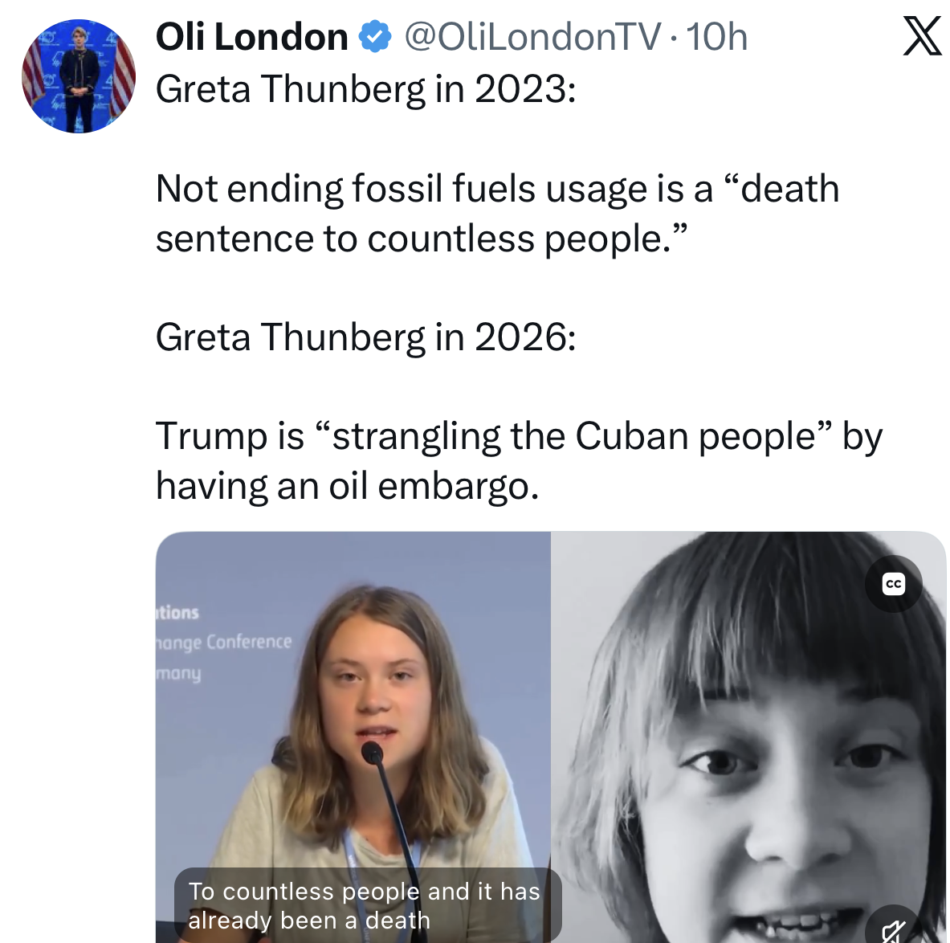Open the Oli London display name
The image size is (950, 943).
click(251, 37)
